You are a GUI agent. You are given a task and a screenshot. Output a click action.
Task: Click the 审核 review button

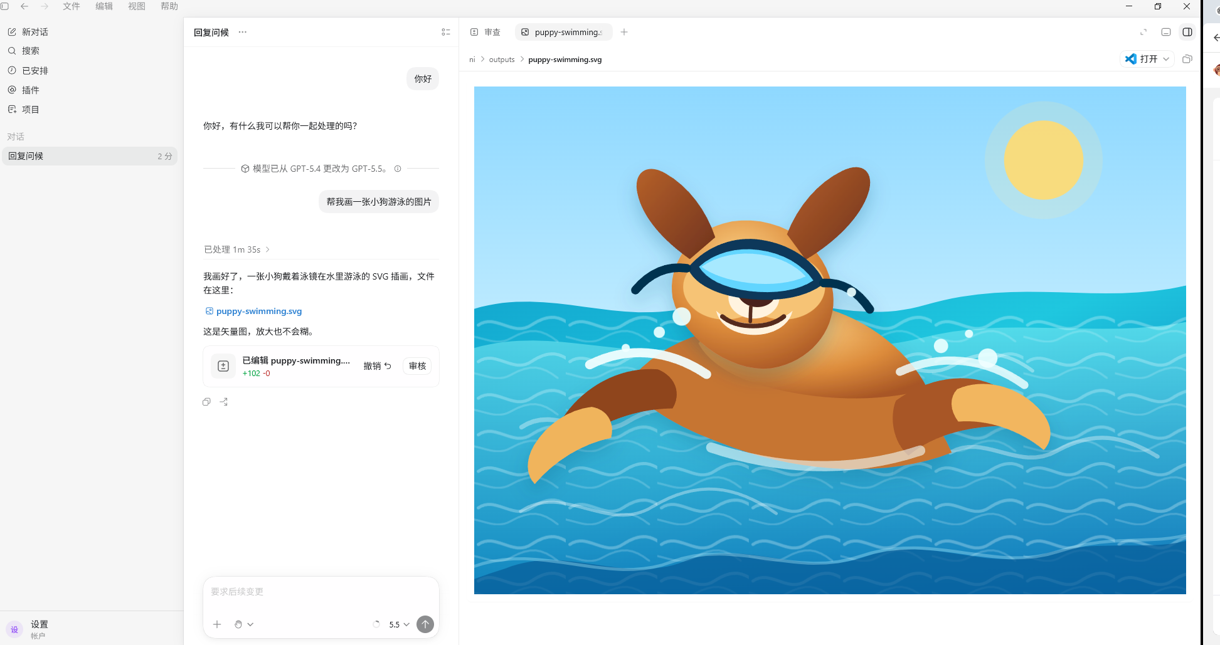coord(417,366)
